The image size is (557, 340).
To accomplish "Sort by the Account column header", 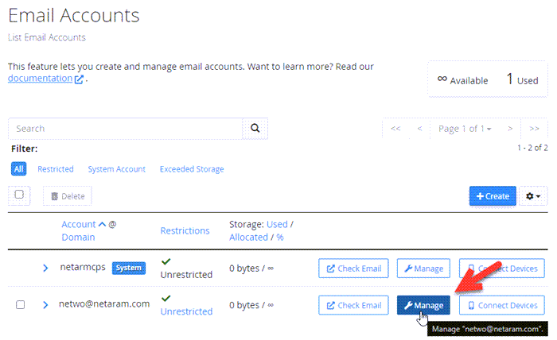I will coord(80,224).
